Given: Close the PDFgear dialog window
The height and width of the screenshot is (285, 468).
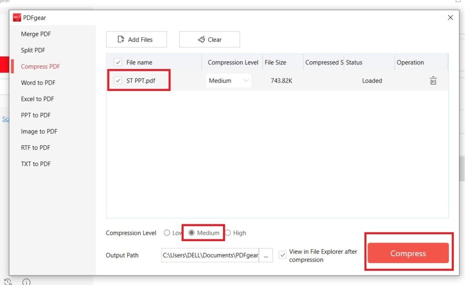Looking at the screenshot, I should click(450, 18).
